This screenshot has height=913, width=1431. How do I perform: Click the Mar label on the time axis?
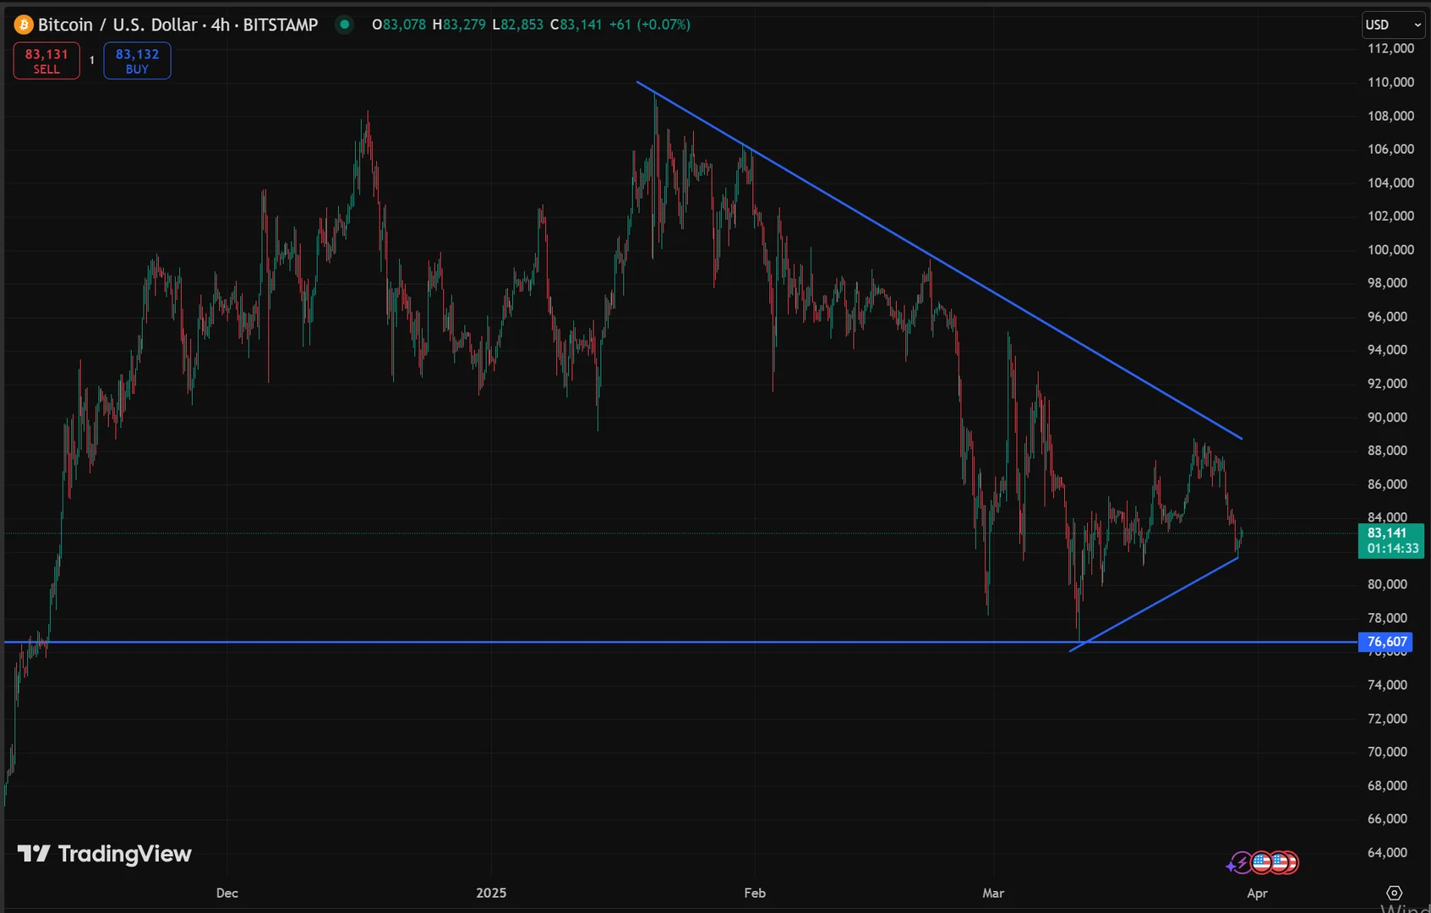[994, 893]
